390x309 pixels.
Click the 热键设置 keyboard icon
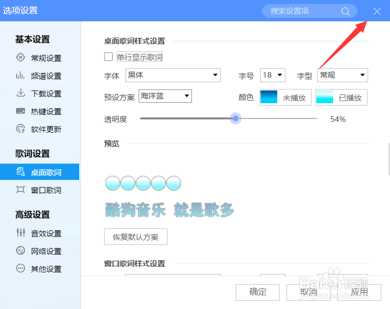point(20,111)
